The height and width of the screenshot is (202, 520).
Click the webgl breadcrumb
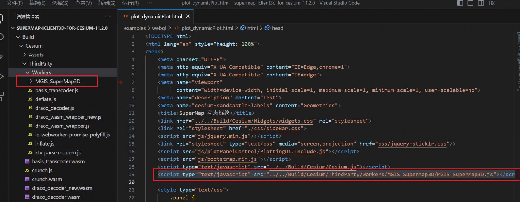click(159, 28)
